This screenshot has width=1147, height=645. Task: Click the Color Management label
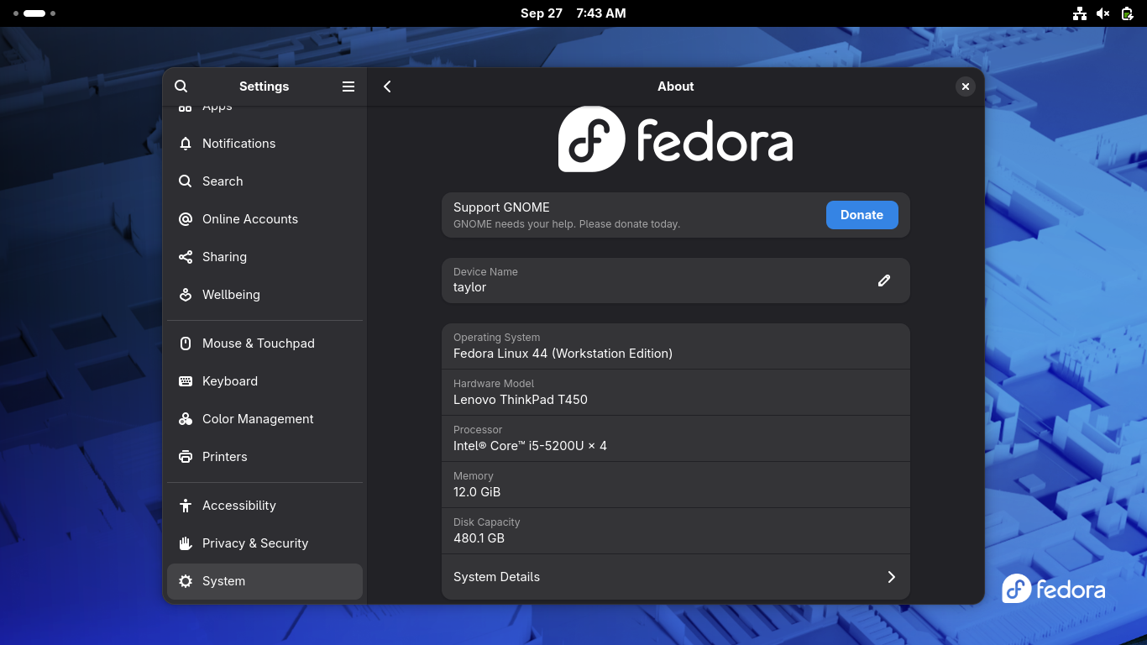pos(258,419)
